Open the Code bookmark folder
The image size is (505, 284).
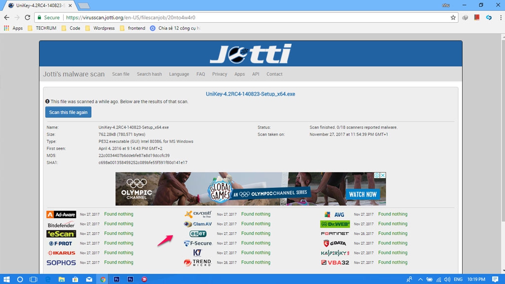pyautogui.click(x=71, y=28)
